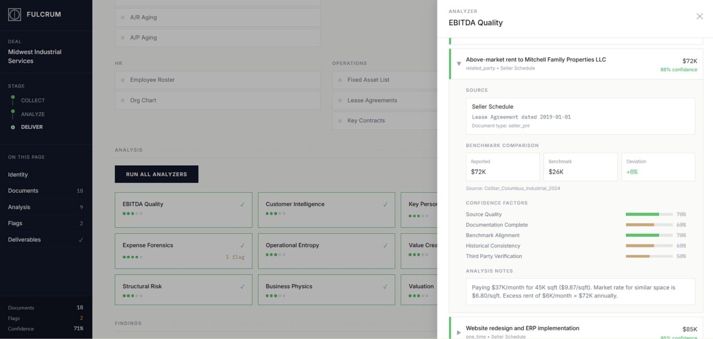Click the Lease Agreements status dot

click(340, 100)
